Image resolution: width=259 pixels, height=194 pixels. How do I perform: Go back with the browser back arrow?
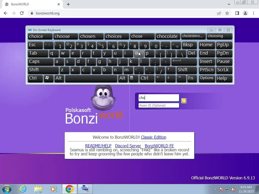(x=6, y=13)
